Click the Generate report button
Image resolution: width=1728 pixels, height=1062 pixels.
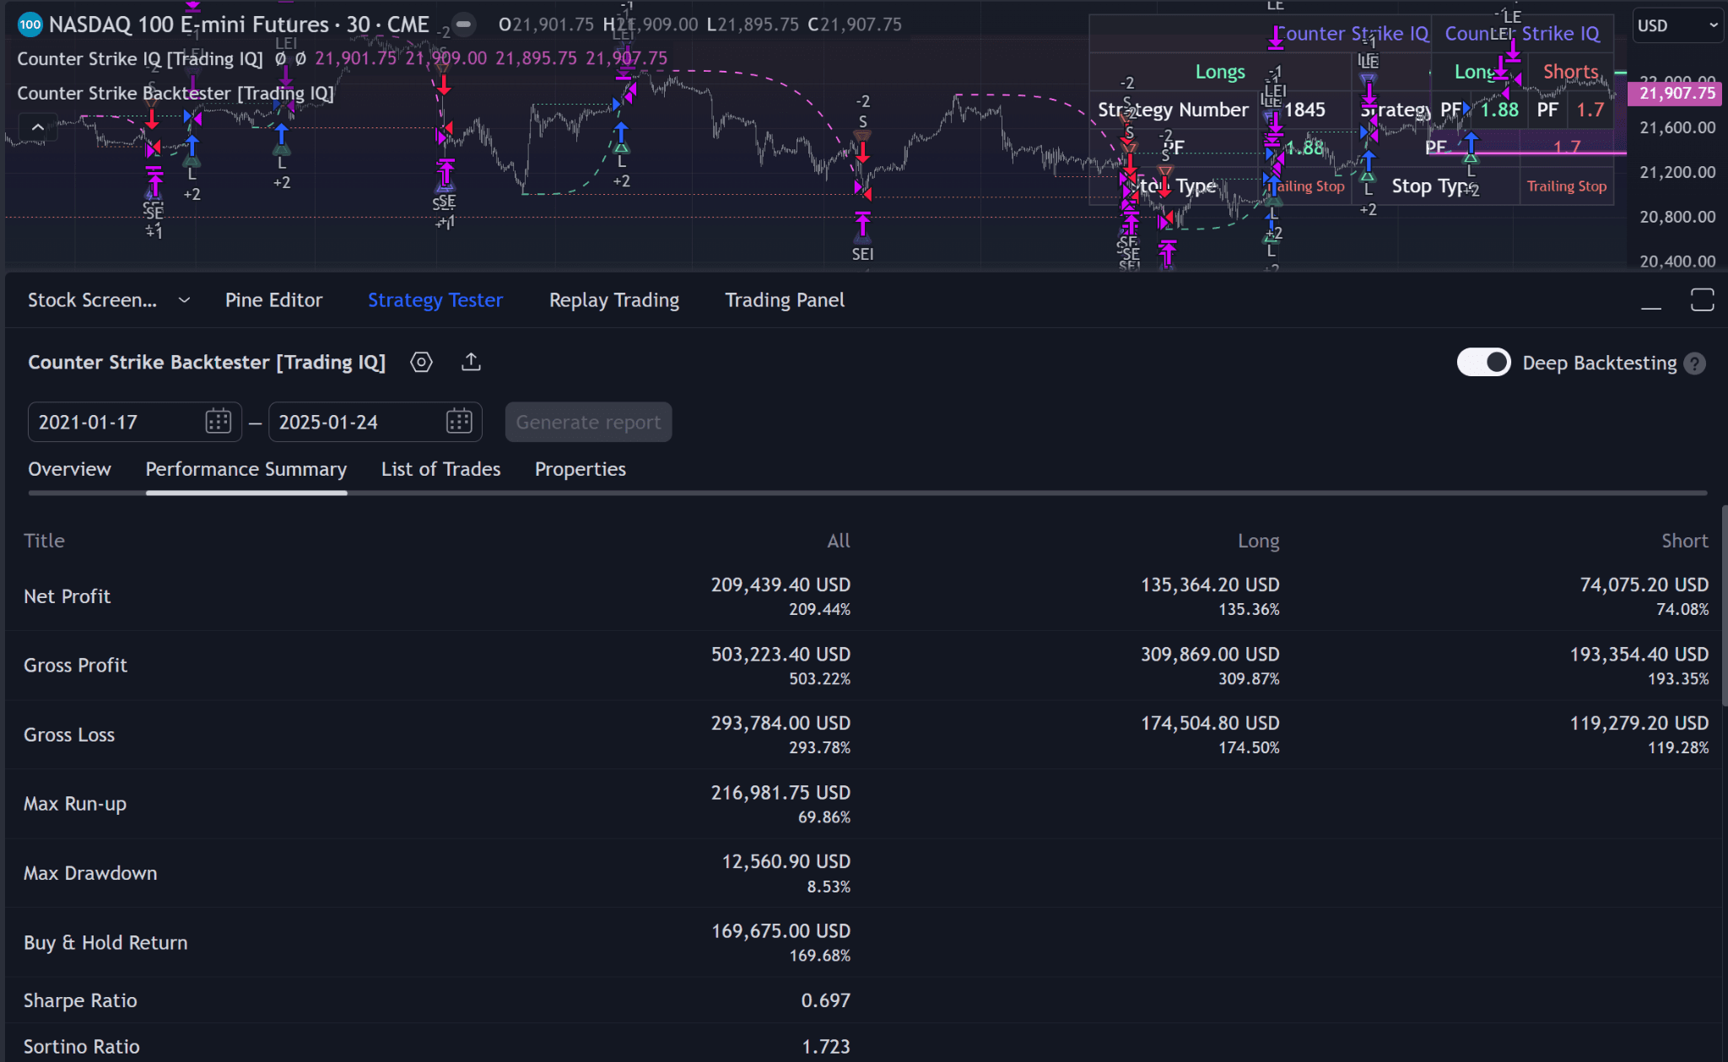588,422
